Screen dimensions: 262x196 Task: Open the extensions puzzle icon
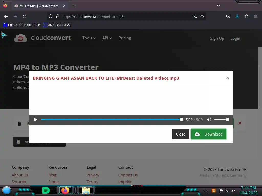click(247, 16)
